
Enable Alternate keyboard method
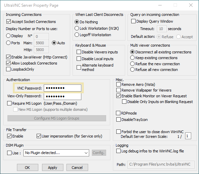pos(79,67)
